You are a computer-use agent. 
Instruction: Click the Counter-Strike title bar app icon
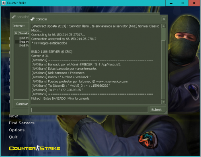tap(4, 3)
